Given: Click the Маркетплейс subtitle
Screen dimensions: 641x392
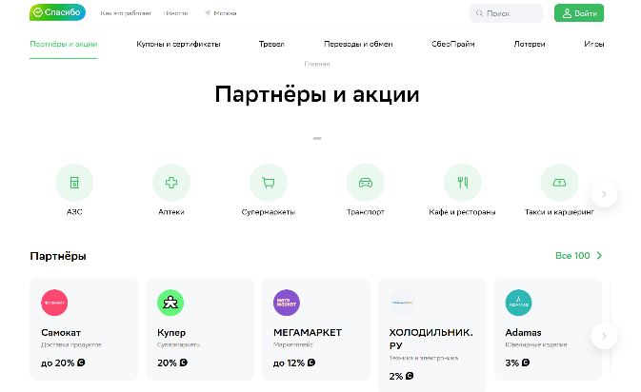Looking at the screenshot, I should click(293, 344).
